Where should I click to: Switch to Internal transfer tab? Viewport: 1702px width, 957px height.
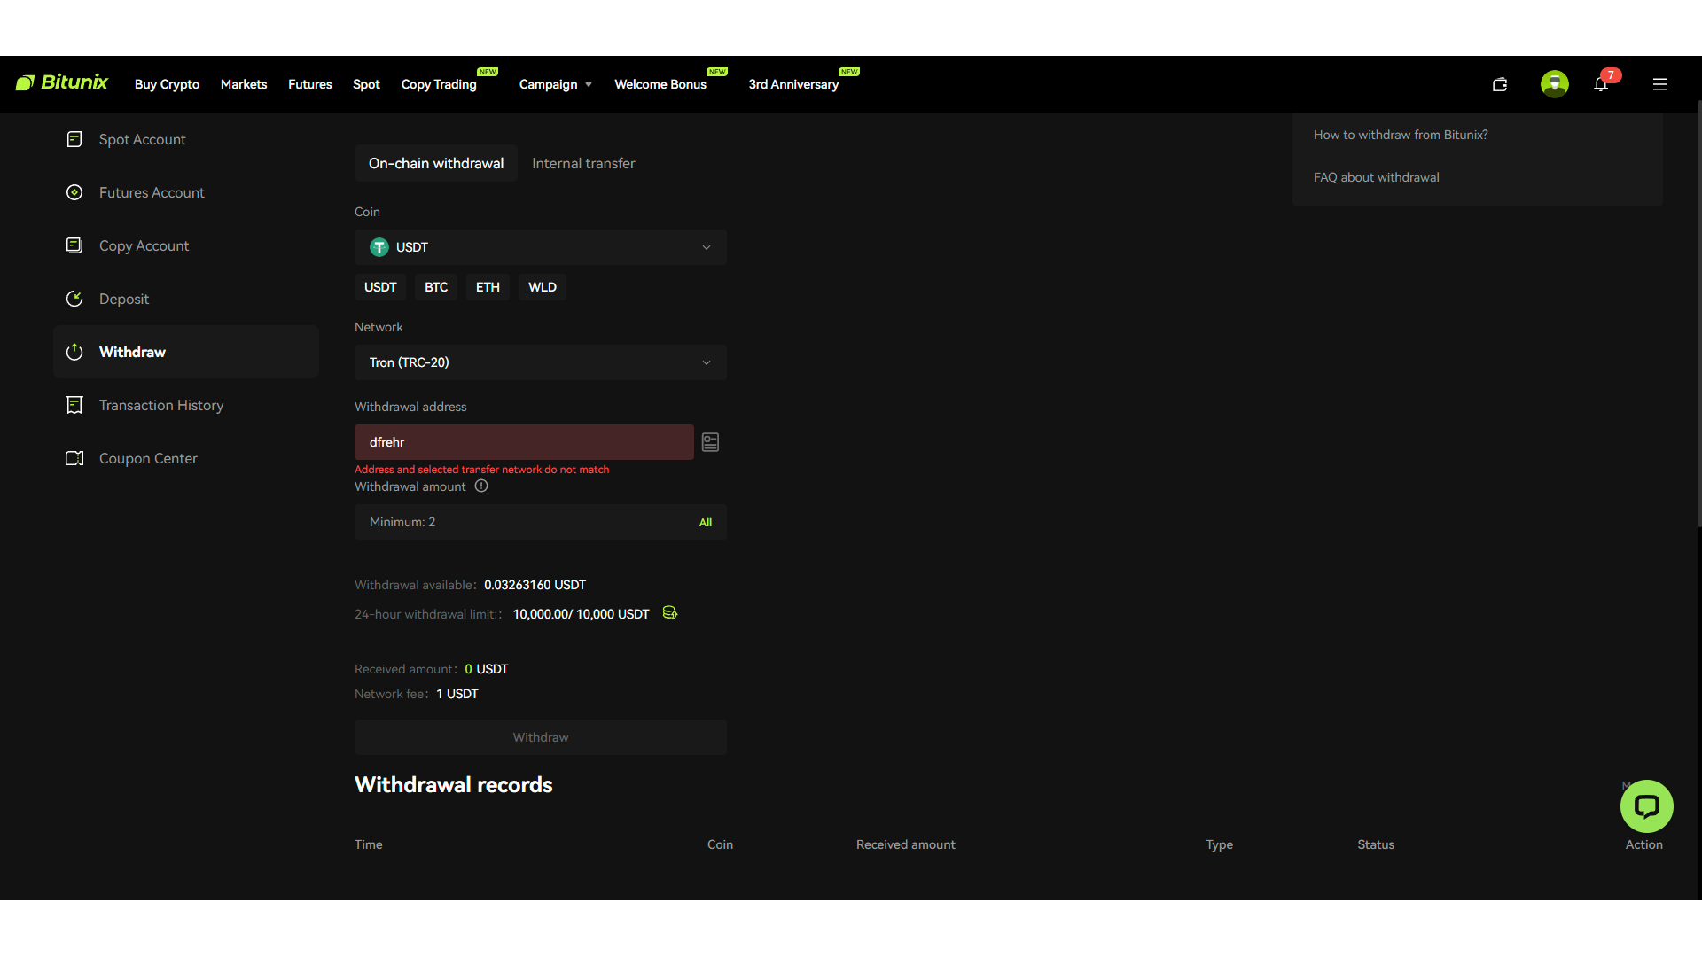[583, 163]
